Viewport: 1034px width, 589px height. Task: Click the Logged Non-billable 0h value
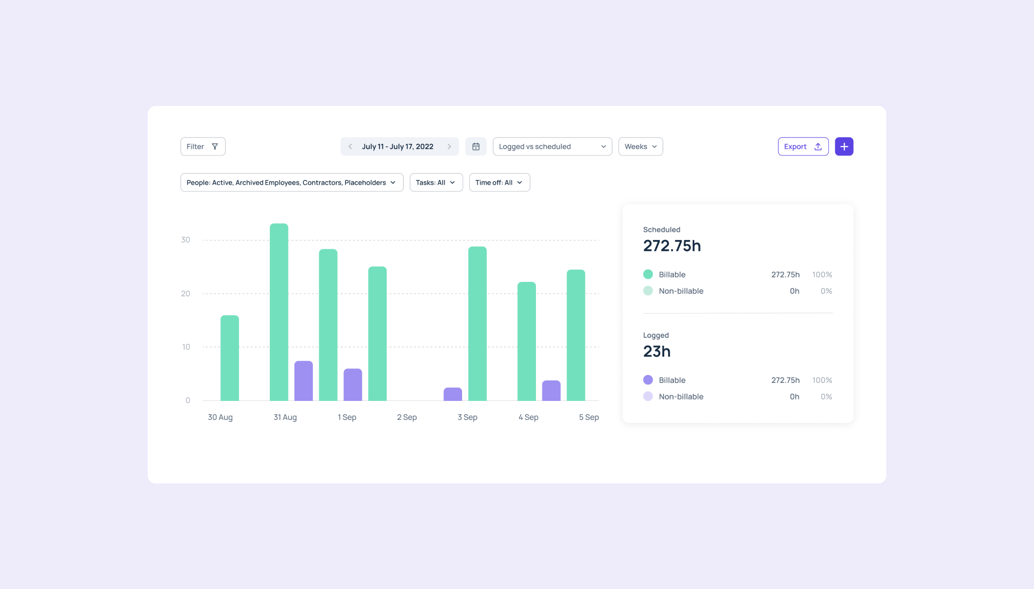coord(794,397)
